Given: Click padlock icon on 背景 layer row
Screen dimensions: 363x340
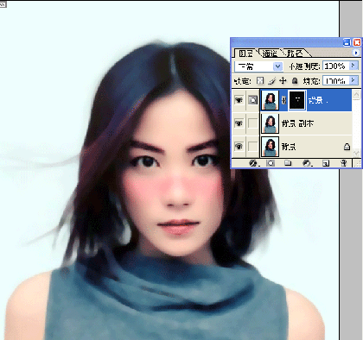Looking at the screenshot, I should 347,147.
